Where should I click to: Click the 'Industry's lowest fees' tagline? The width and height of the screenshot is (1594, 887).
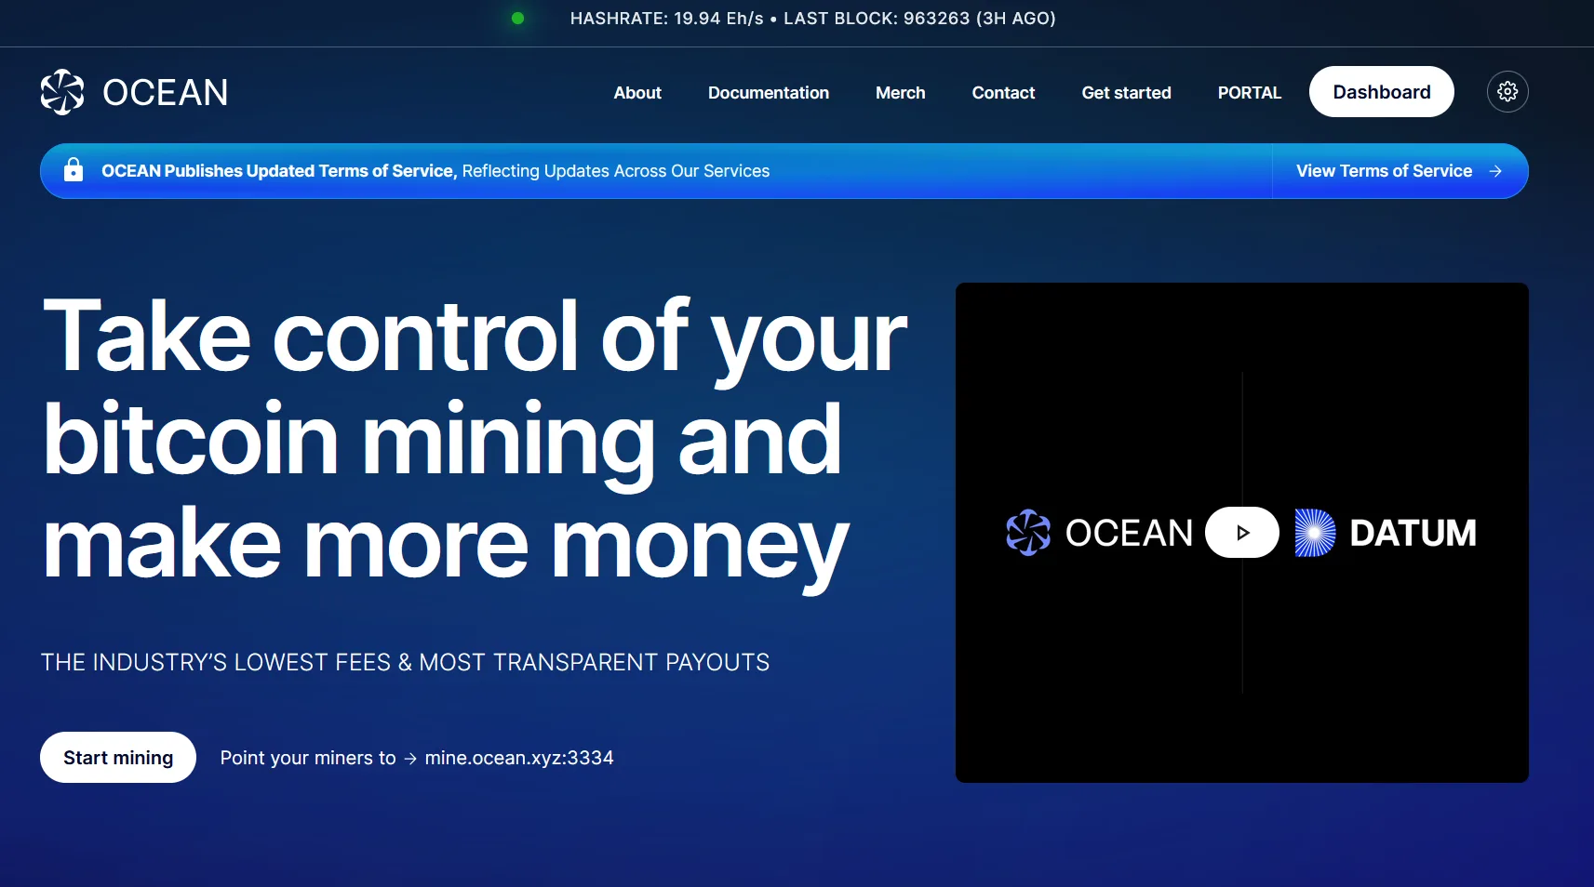tap(405, 662)
